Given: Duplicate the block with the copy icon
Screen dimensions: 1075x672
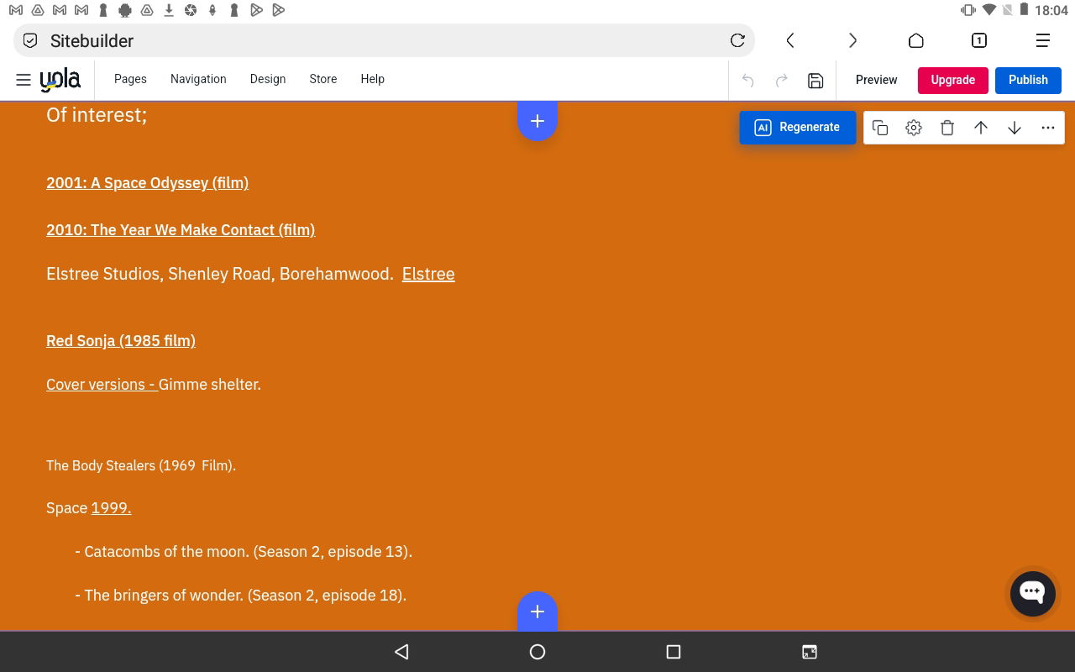Looking at the screenshot, I should [880, 128].
